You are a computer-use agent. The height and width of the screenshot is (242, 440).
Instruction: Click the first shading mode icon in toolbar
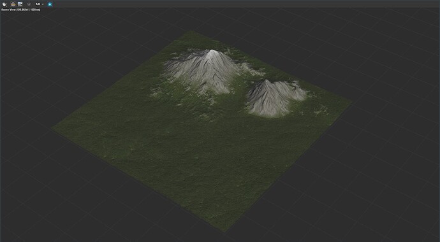point(4,4)
